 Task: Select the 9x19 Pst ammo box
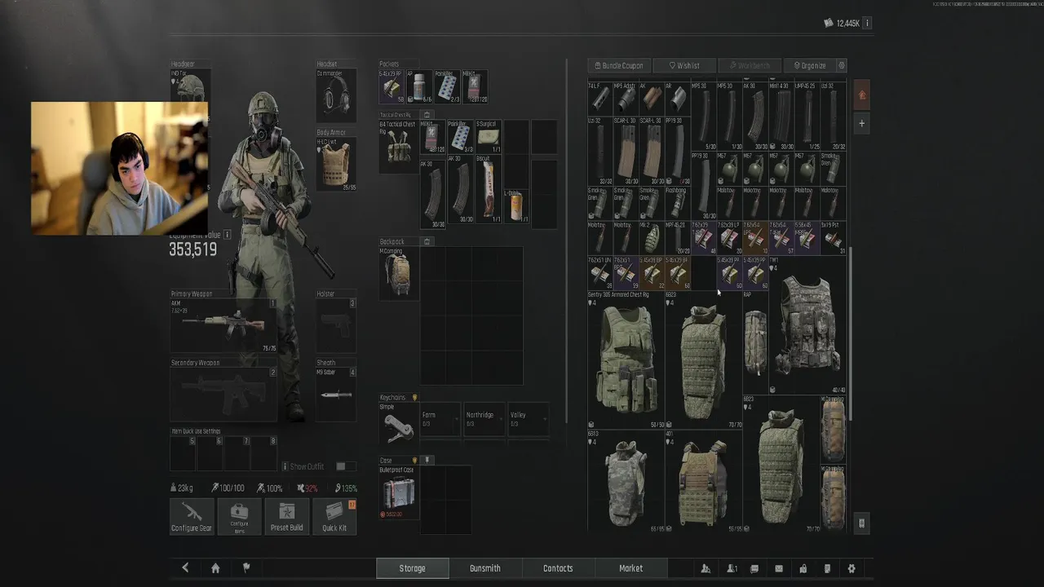point(833,236)
